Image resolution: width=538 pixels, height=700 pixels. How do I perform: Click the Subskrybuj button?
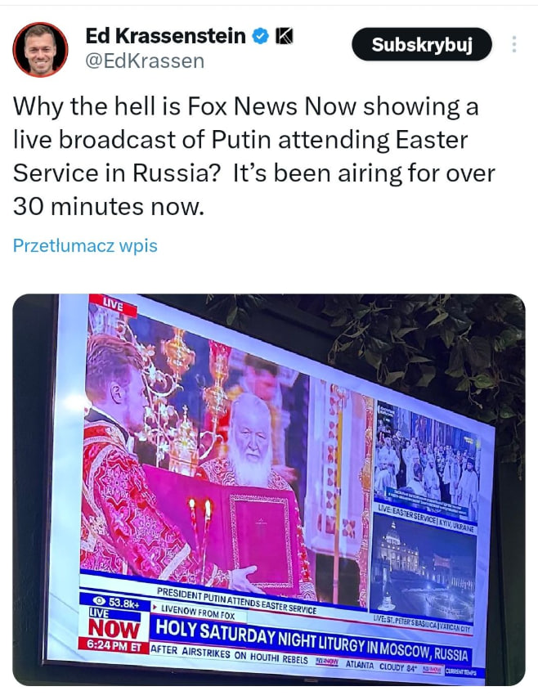pyautogui.click(x=422, y=44)
